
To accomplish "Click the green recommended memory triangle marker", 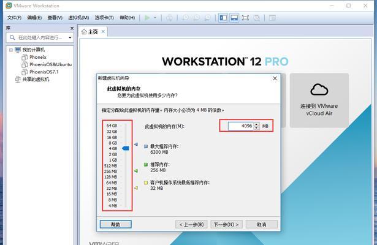I will [x=136, y=171].
